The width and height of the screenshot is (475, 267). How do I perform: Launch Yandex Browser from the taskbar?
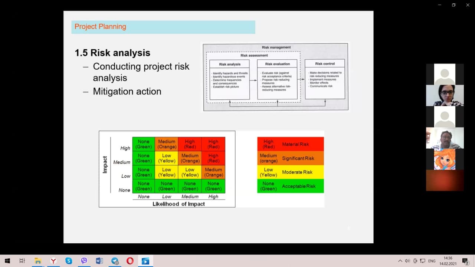53,261
